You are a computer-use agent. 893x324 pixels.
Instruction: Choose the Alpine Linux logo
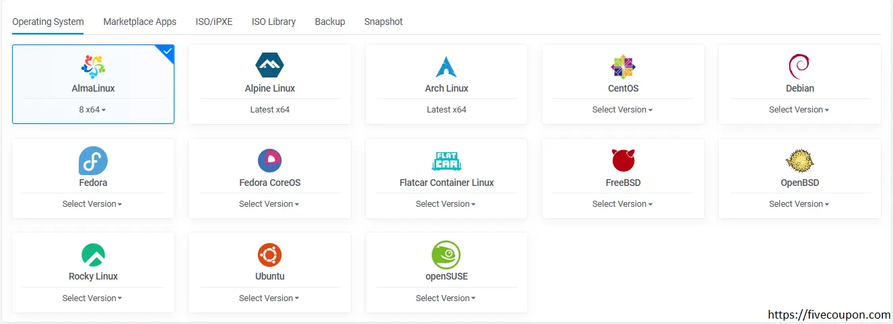[x=270, y=66]
